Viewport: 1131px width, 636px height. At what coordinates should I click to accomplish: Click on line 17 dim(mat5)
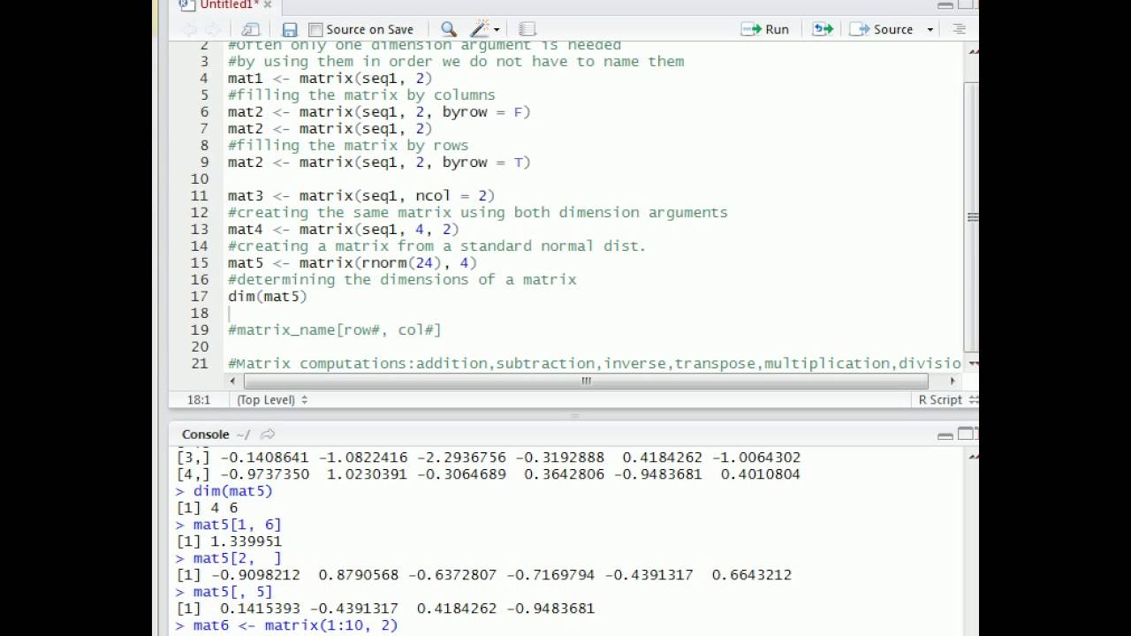(x=267, y=296)
